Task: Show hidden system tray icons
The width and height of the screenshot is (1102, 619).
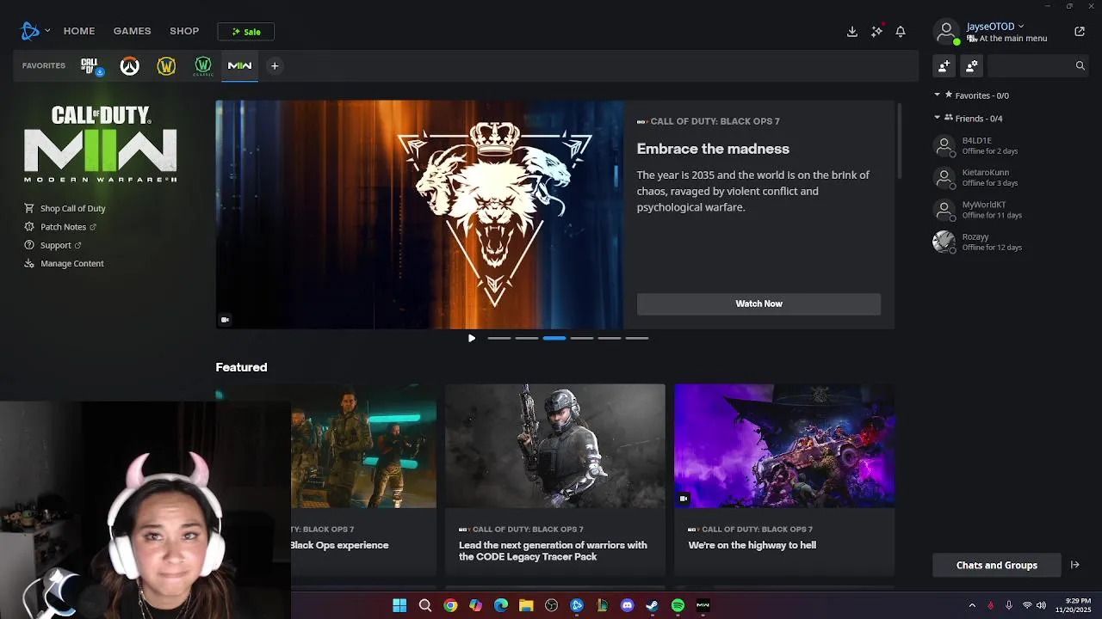Action: click(x=972, y=605)
